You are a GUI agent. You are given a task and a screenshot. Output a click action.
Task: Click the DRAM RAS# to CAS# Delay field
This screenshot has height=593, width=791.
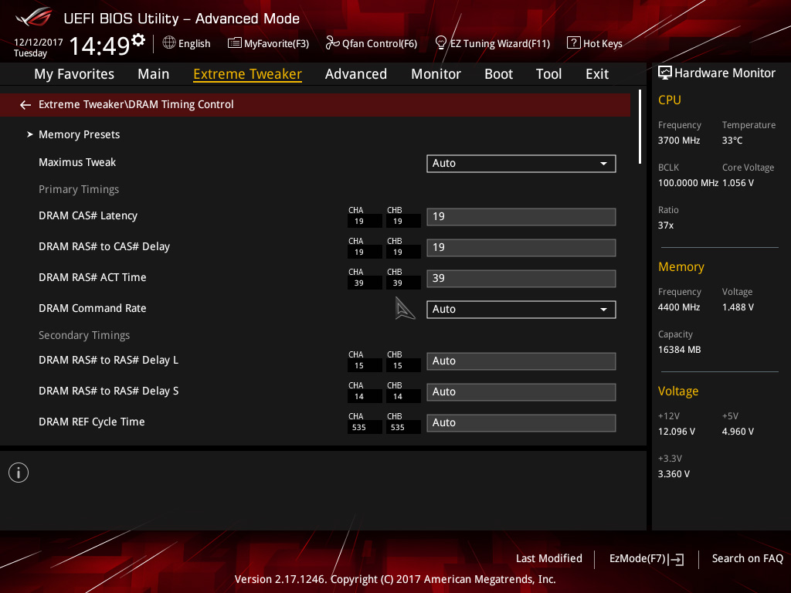click(521, 248)
